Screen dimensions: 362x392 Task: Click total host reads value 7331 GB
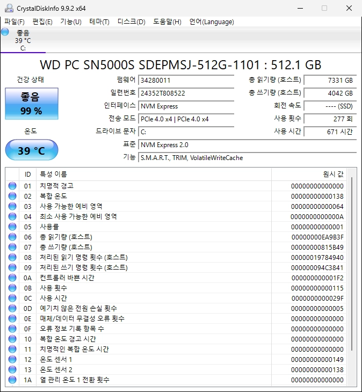(330, 80)
